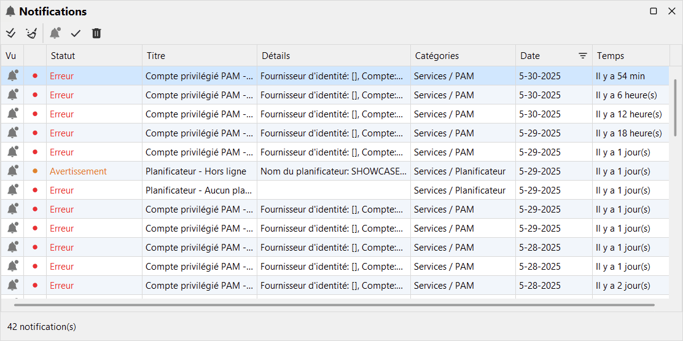Click the mark all as read double-check icon
683x341 pixels.
(x=10, y=33)
